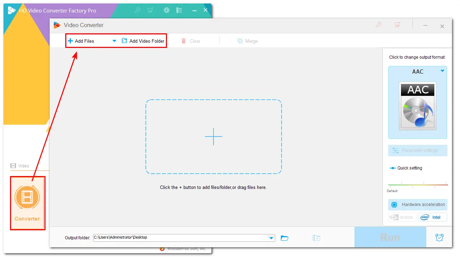The image size is (460, 257).
Task: Click 'Click to change output format:' text
Action: pos(417,57)
